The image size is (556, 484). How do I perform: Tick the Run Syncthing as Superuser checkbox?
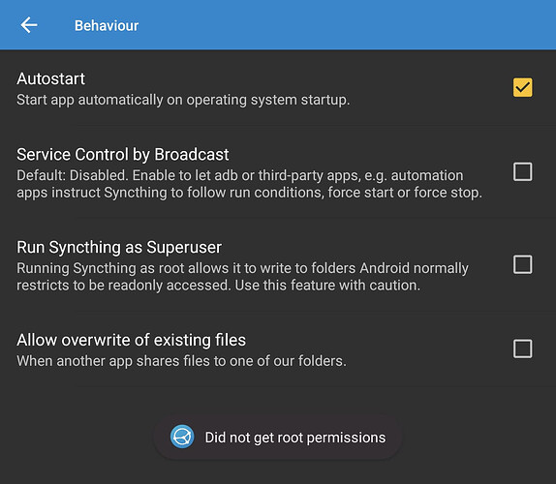tap(522, 264)
